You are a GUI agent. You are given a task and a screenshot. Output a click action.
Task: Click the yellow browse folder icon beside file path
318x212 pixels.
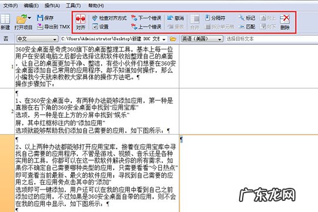pos(173,39)
